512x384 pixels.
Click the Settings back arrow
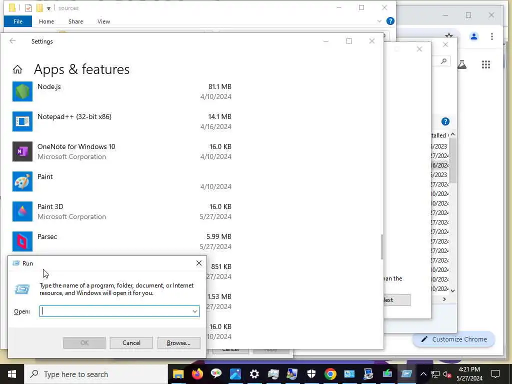click(x=12, y=41)
